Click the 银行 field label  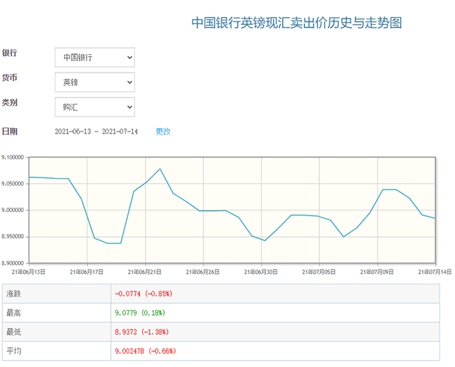(x=9, y=53)
